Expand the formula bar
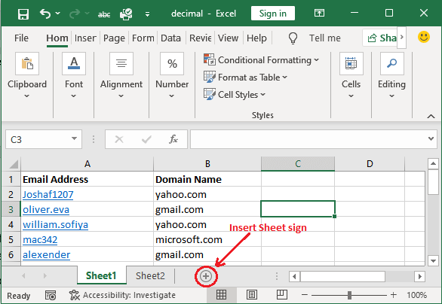The height and width of the screenshot is (304, 442). (431, 138)
